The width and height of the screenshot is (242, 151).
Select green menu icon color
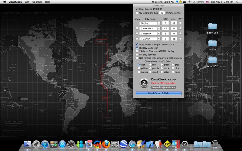click(x=162, y=65)
